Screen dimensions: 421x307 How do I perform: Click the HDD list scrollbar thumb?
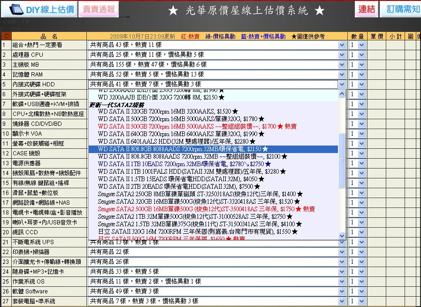[x=342, y=161]
